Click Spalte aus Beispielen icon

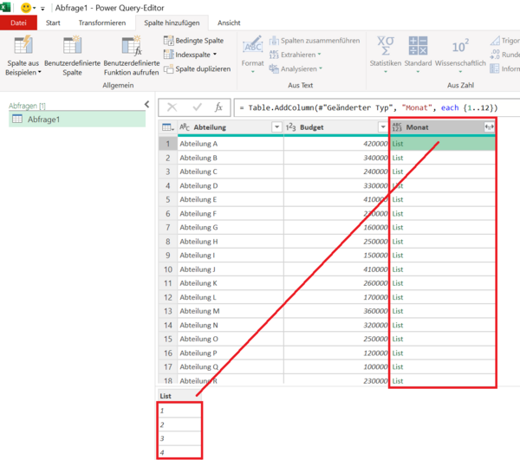[x=23, y=47]
